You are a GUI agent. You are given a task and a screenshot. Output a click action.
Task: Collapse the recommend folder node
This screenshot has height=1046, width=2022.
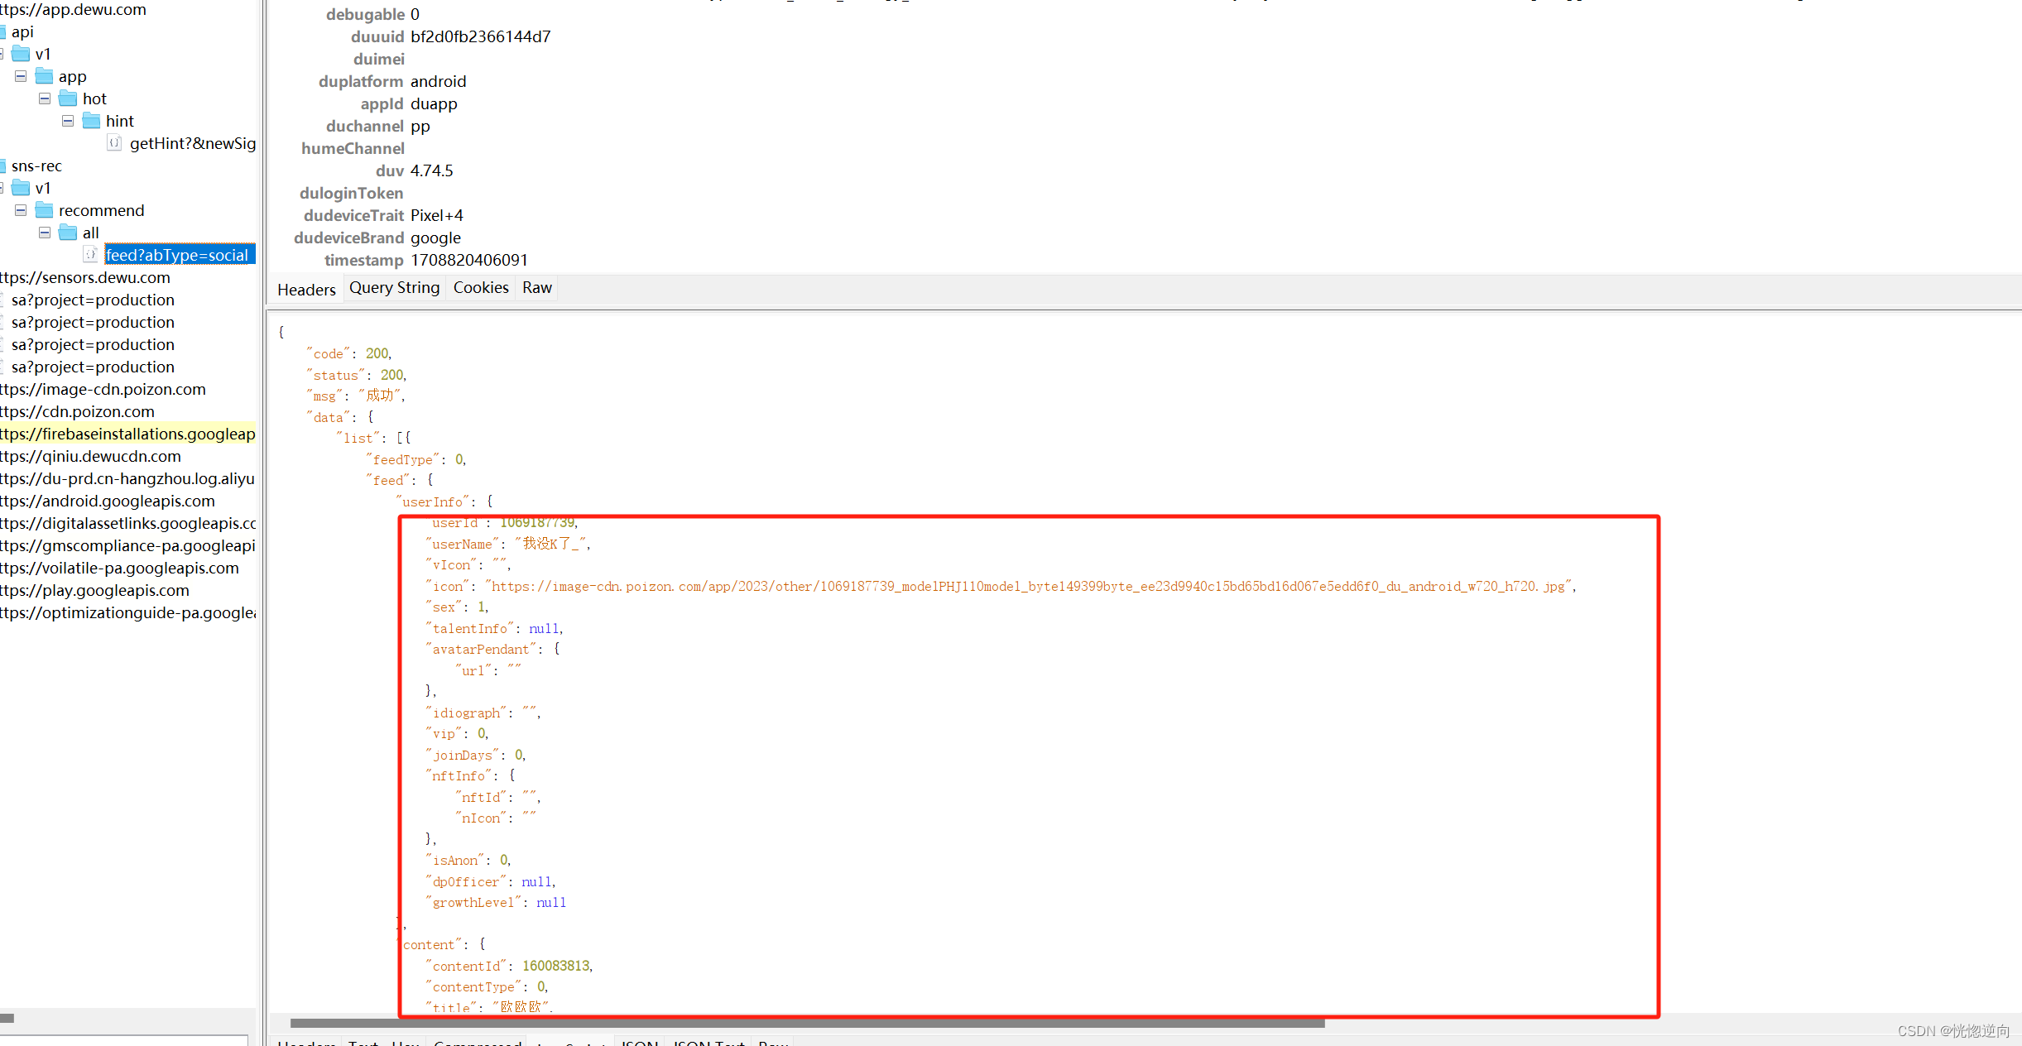tap(21, 210)
